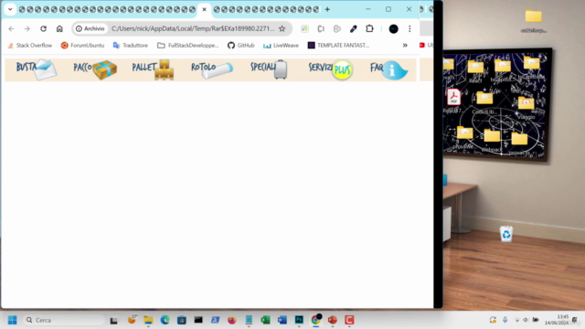
Task: Open the Traduttore bookmark
Action: click(x=130, y=45)
